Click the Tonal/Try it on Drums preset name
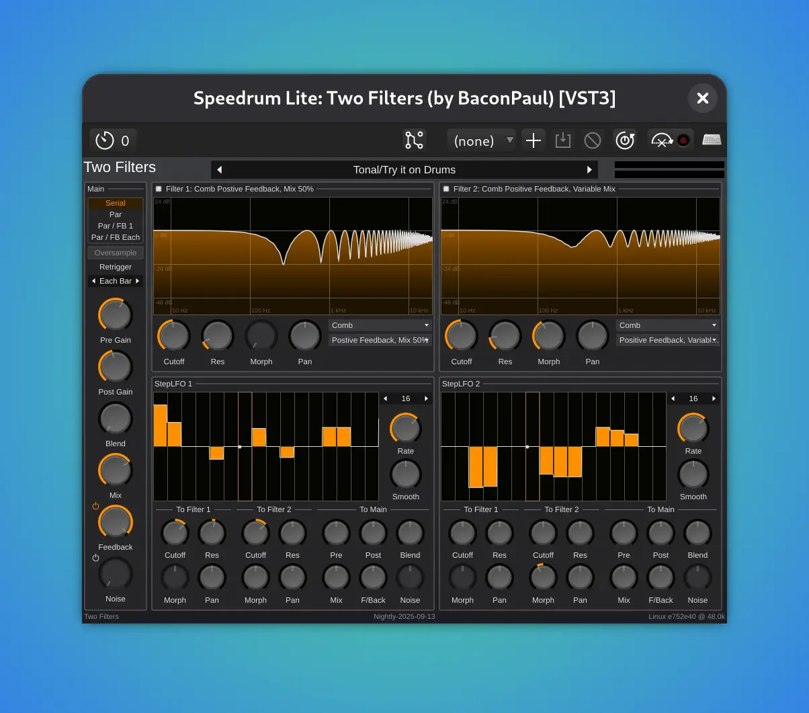 pos(404,170)
